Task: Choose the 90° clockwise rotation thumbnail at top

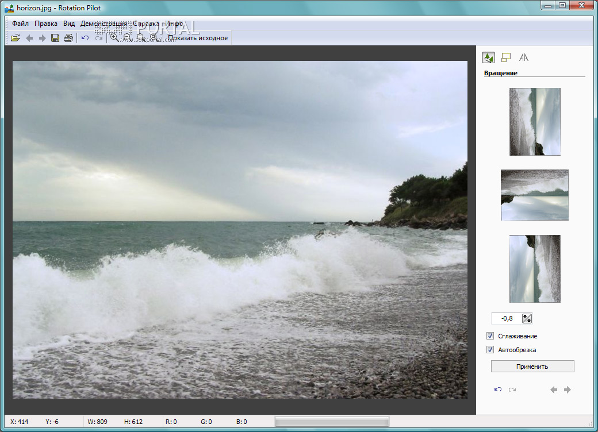Action: click(535, 122)
